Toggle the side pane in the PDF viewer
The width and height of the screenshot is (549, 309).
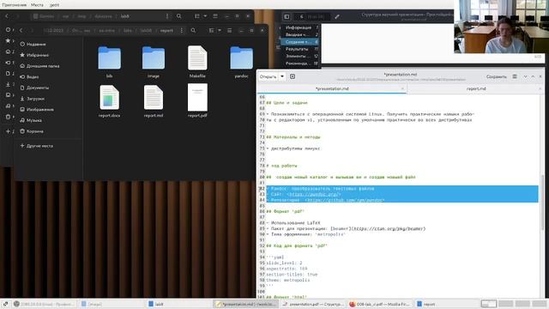pos(287,16)
